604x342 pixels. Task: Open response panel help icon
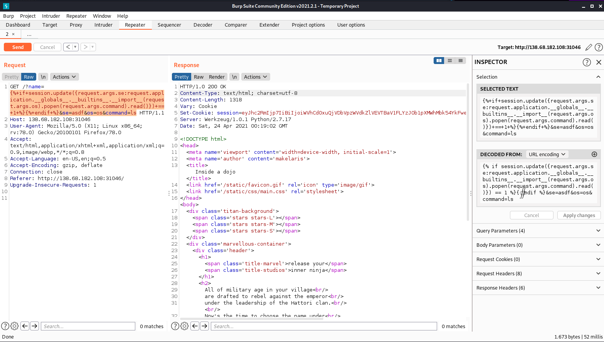pyautogui.click(x=175, y=326)
